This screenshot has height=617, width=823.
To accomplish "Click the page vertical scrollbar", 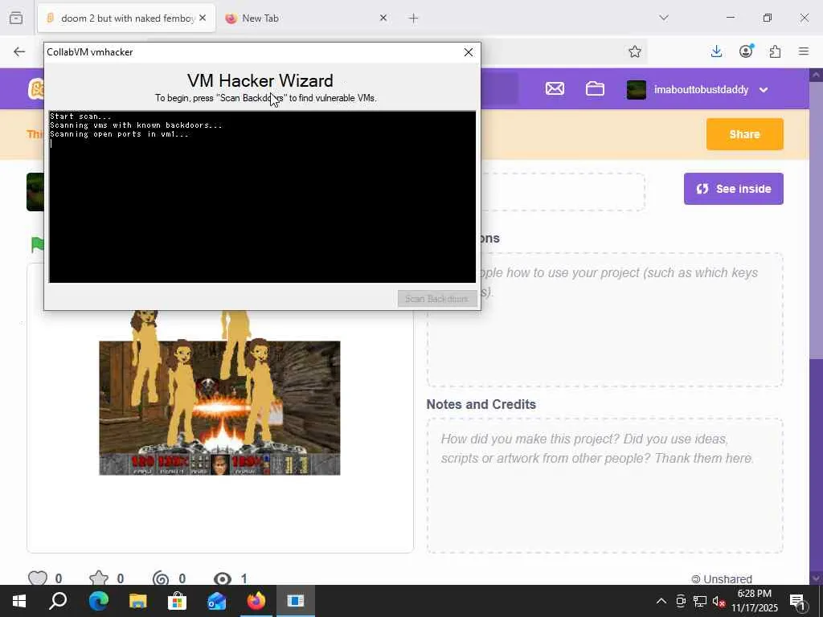I will (817, 325).
